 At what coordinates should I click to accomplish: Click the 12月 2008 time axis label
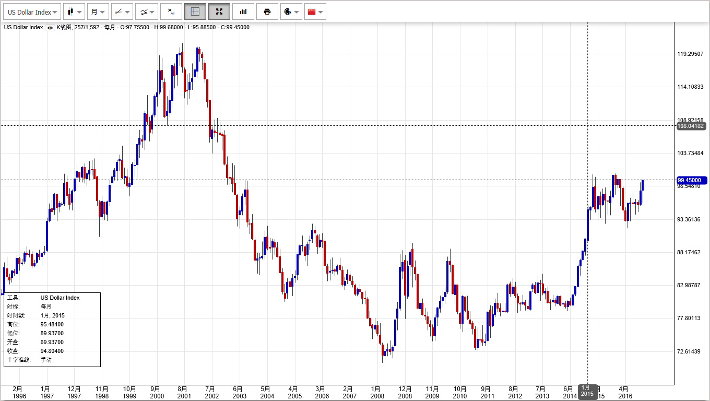point(405,392)
